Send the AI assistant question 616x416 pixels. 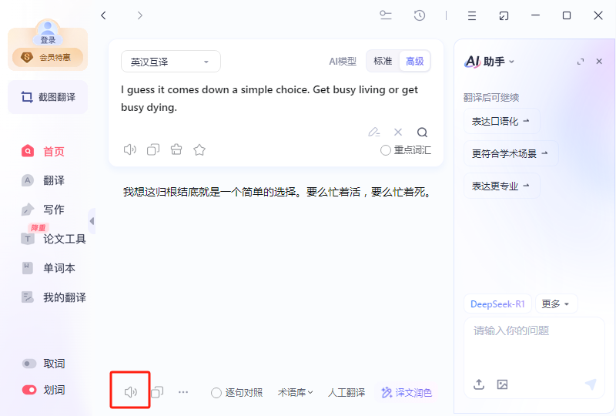[591, 384]
